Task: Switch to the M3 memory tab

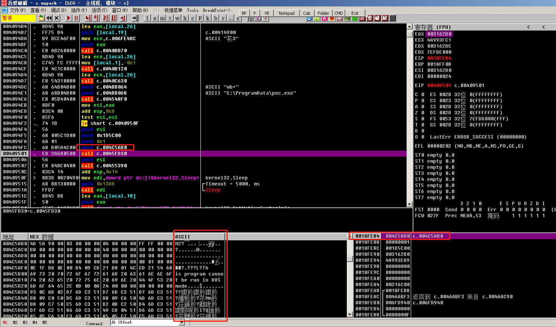Action: coord(25,323)
